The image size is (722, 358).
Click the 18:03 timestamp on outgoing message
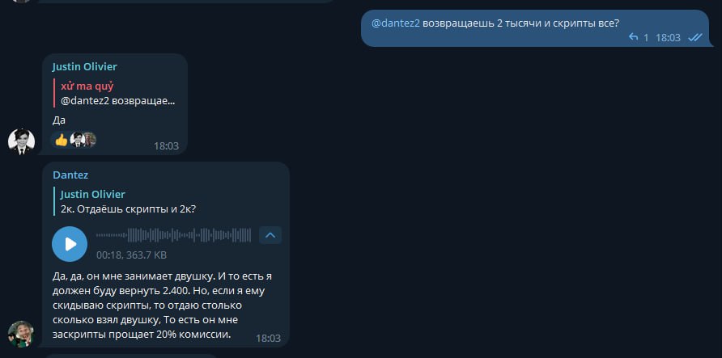click(x=668, y=38)
